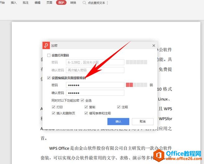This screenshot has height=164, width=204.
Task: Open the 编辑 menu tab
Action: [37, 2]
